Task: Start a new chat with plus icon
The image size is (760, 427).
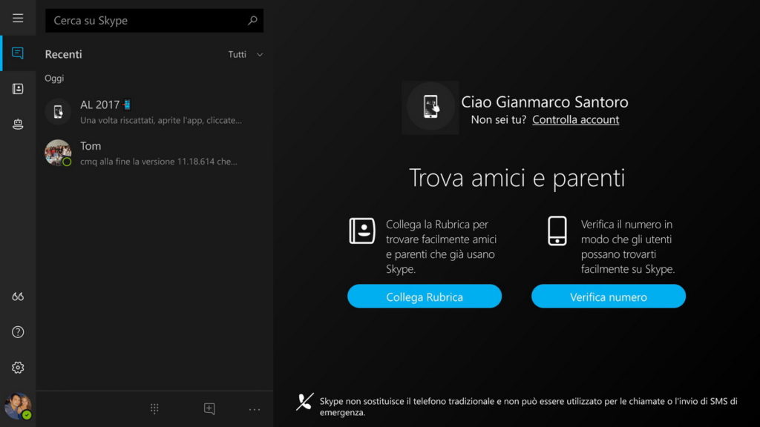Action: (209, 409)
